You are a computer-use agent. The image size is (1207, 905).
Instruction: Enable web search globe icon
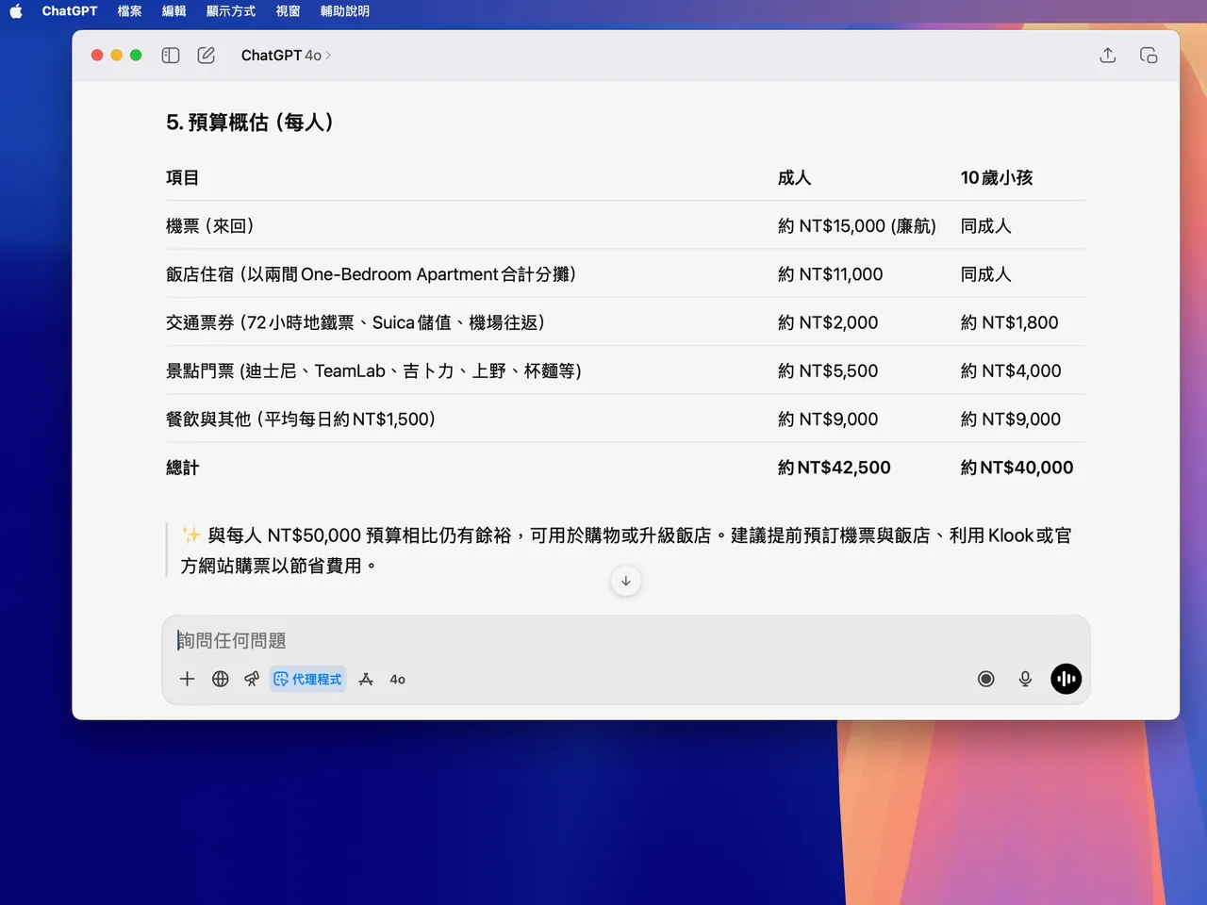click(221, 679)
